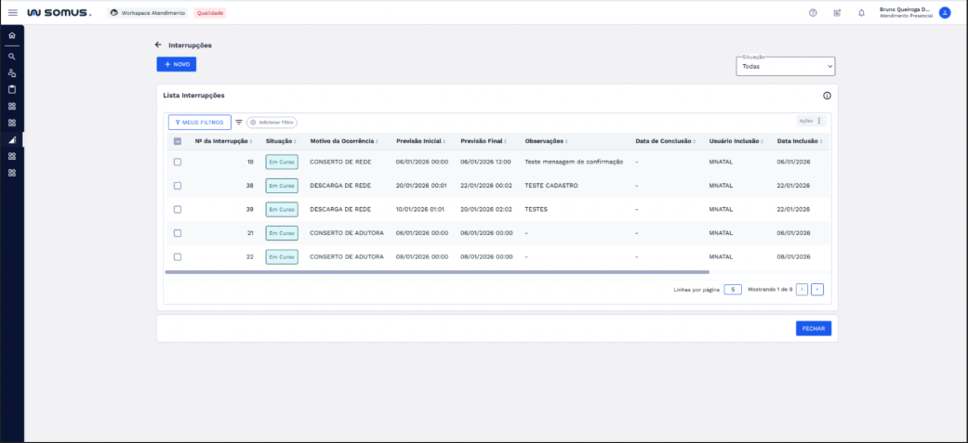968x443 pixels.
Task: Click the home icon in sidebar
Action: (x=12, y=36)
